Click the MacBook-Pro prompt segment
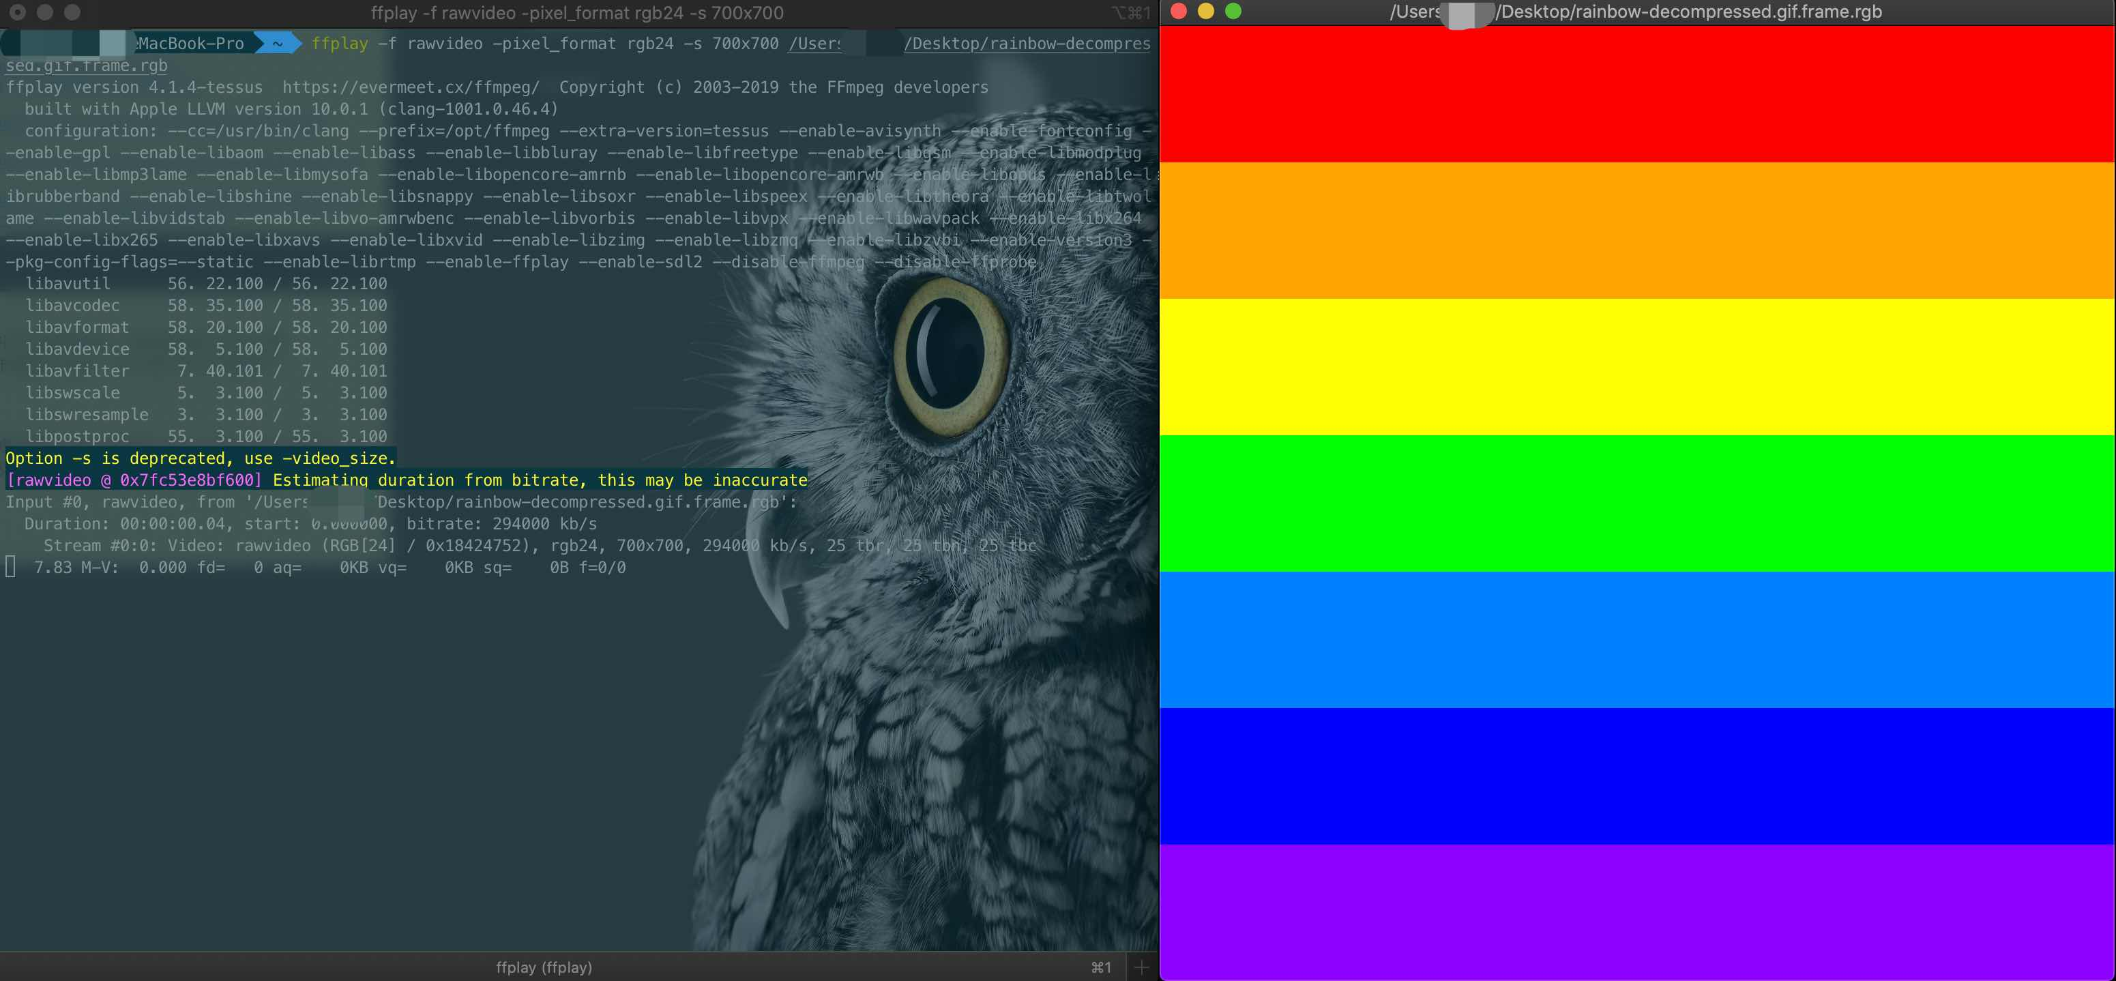 pyautogui.click(x=190, y=44)
